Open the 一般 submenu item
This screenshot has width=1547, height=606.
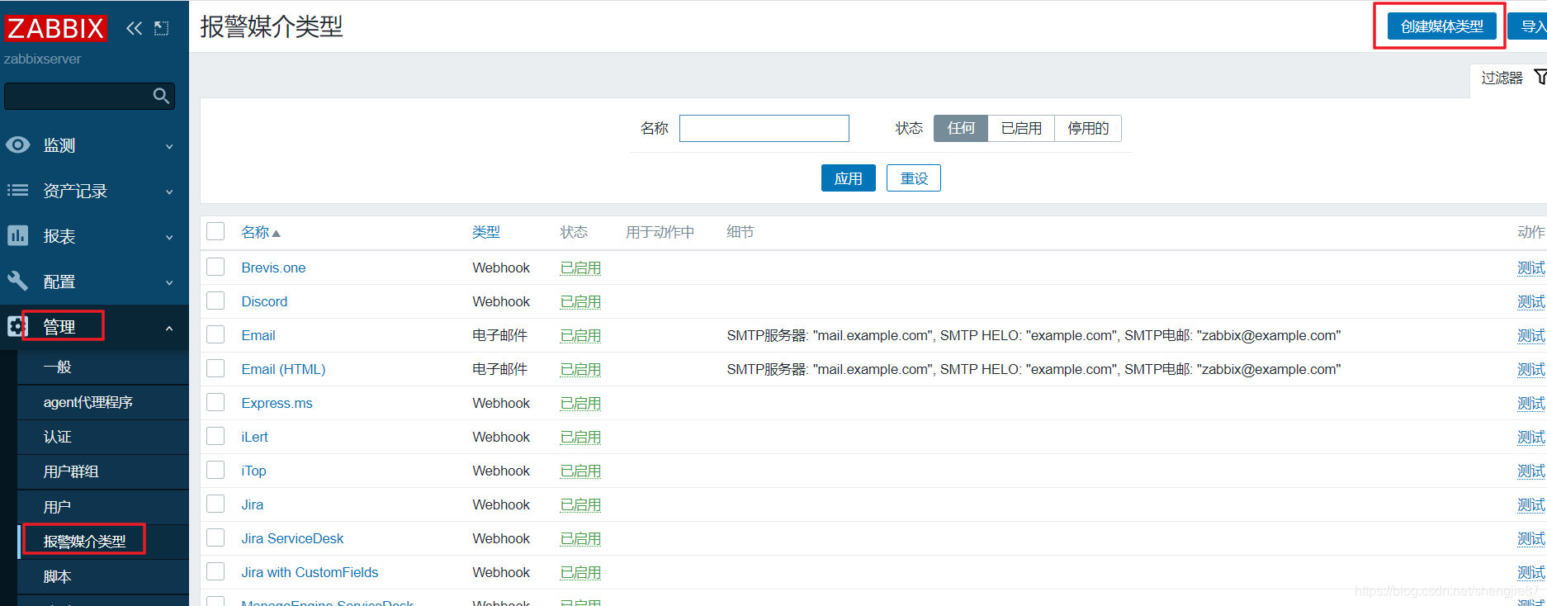point(103,367)
